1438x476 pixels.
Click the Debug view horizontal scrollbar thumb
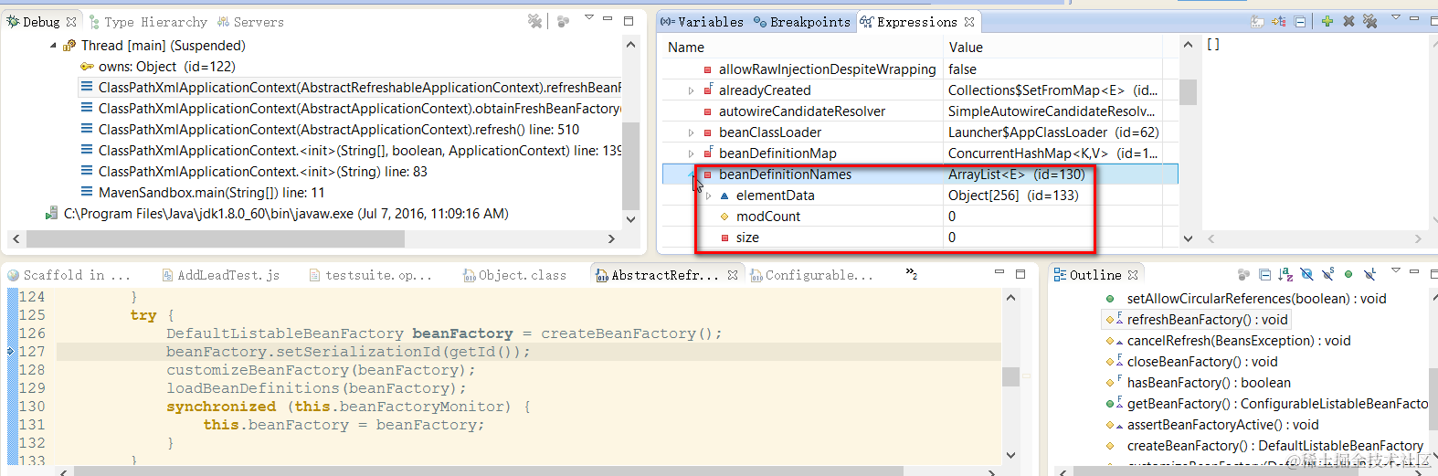216,238
